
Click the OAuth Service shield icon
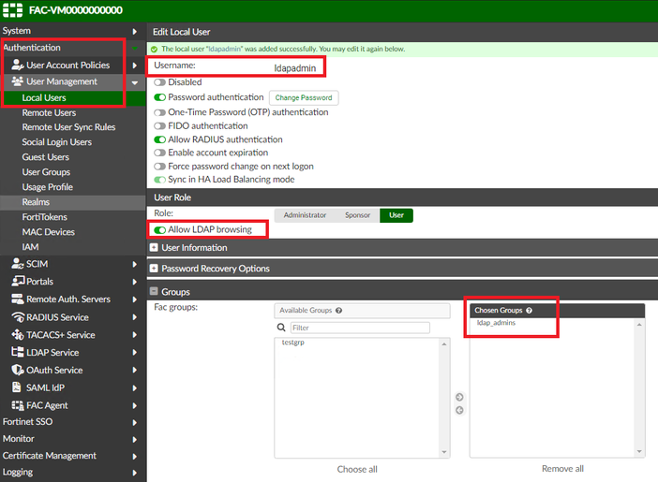point(18,370)
